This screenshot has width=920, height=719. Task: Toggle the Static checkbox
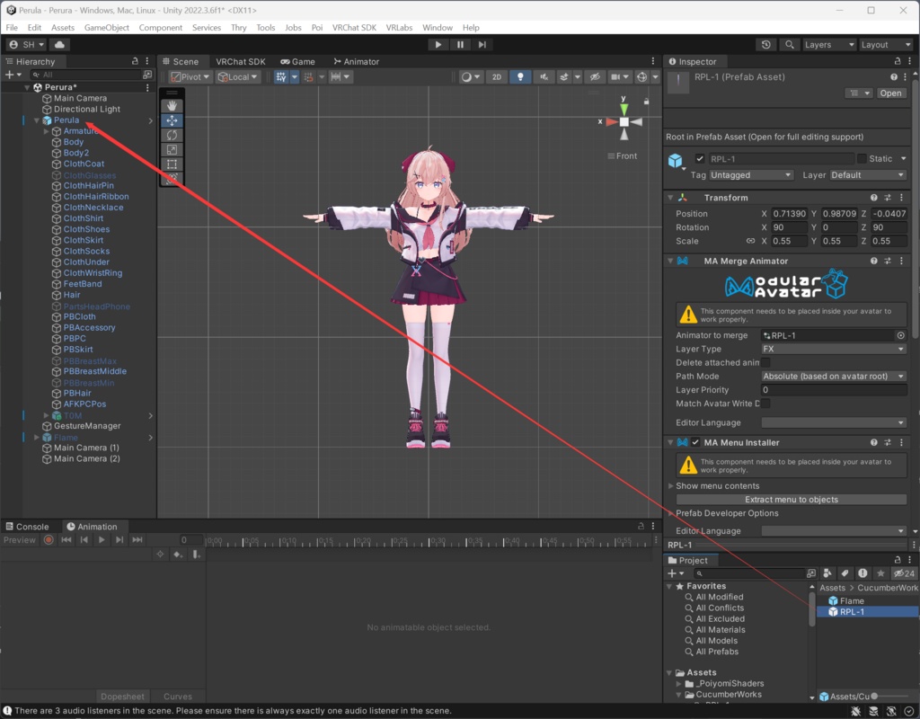pos(862,159)
